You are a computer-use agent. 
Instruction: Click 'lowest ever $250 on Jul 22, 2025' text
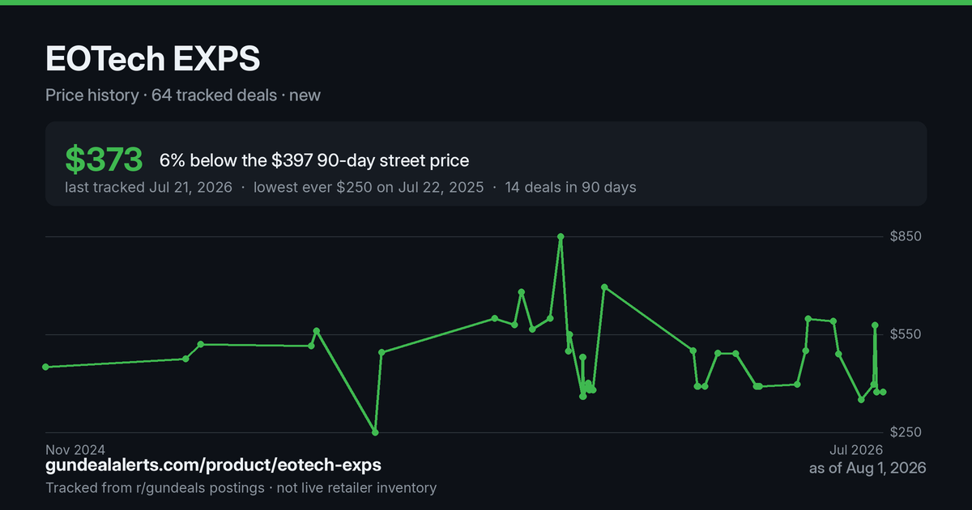click(369, 187)
